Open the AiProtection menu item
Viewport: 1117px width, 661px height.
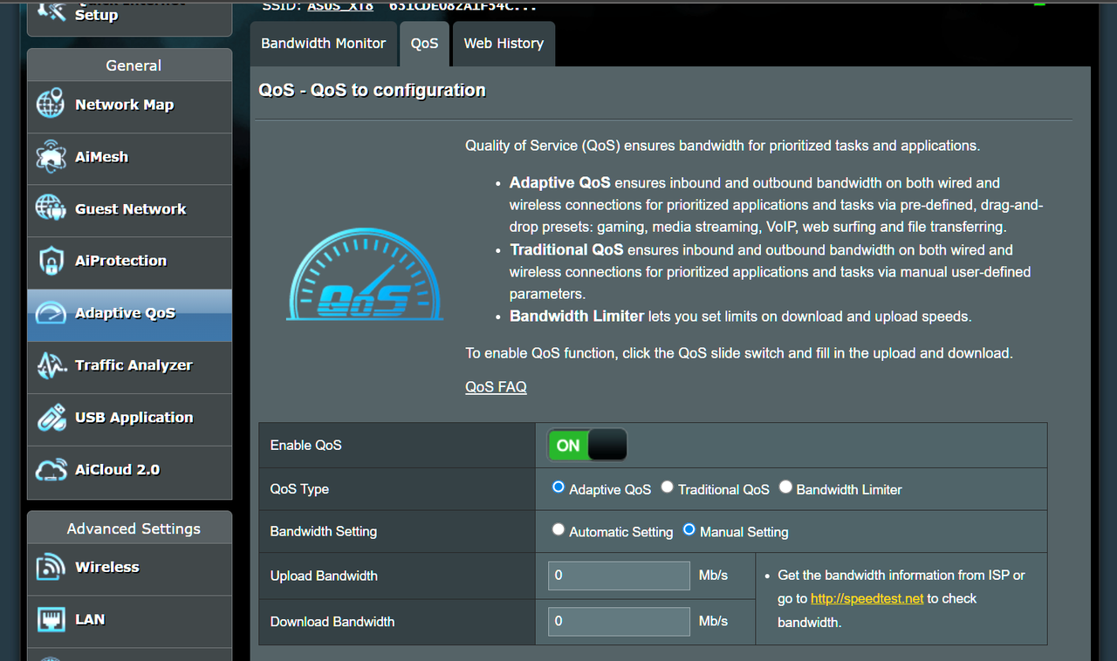(x=129, y=262)
